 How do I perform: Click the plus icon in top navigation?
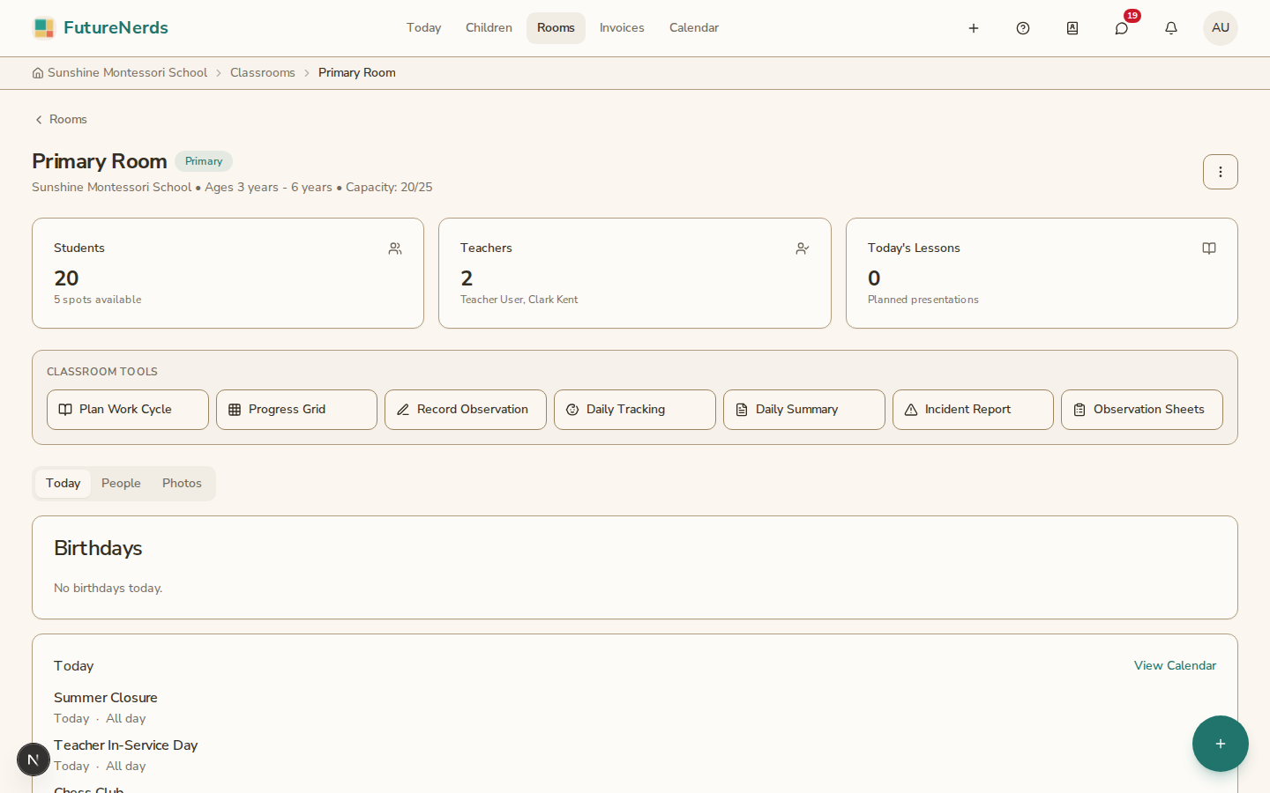974,28
